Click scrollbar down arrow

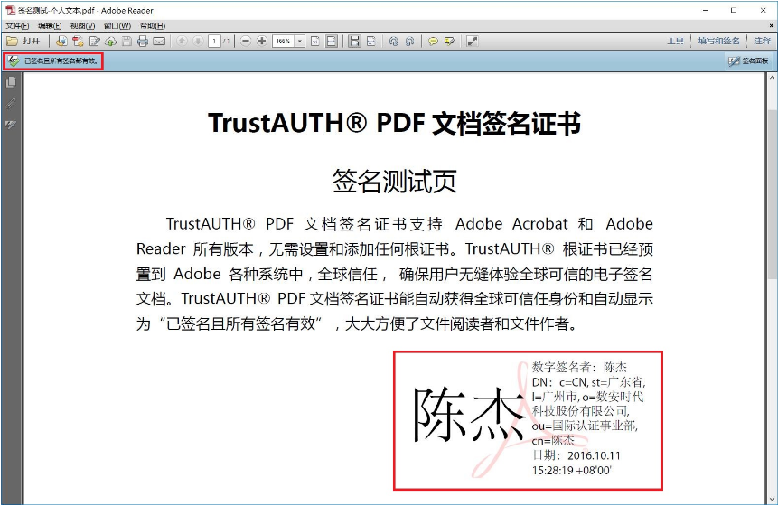click(772, 499)
